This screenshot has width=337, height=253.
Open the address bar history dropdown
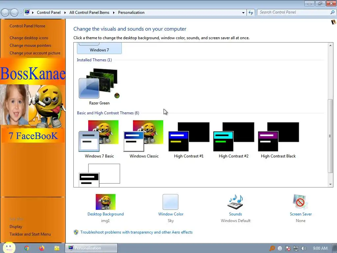(243, 13)
